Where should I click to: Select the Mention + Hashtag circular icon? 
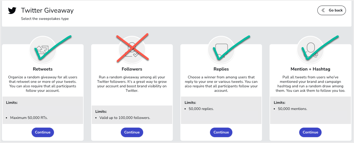(x=310, y=50)
